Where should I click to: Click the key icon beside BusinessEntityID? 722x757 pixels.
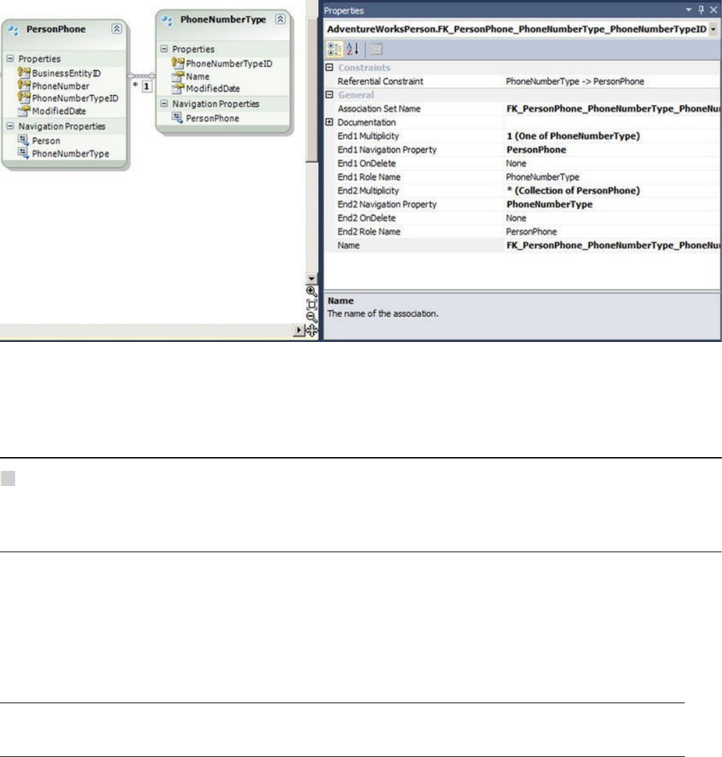click(x=23, y=73)
